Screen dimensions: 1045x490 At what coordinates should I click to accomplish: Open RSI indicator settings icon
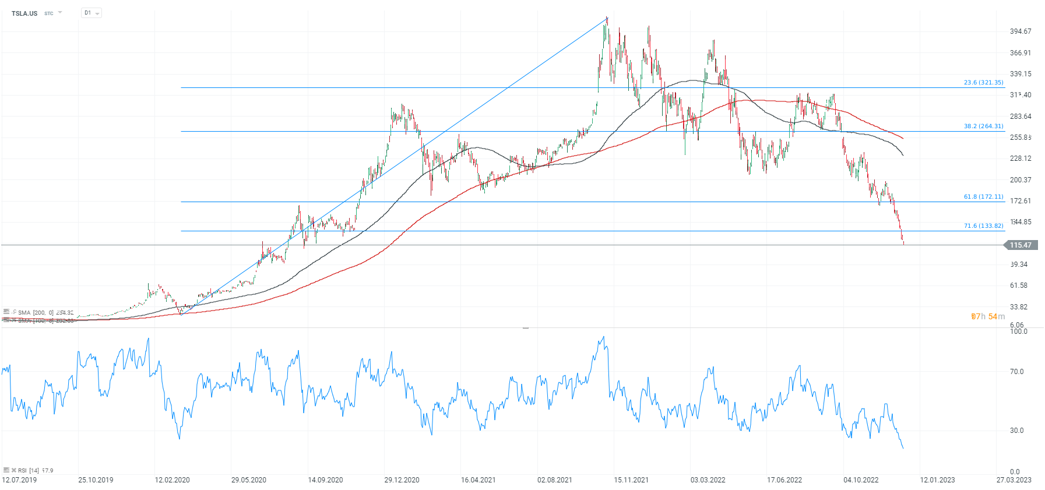[6, 470]
